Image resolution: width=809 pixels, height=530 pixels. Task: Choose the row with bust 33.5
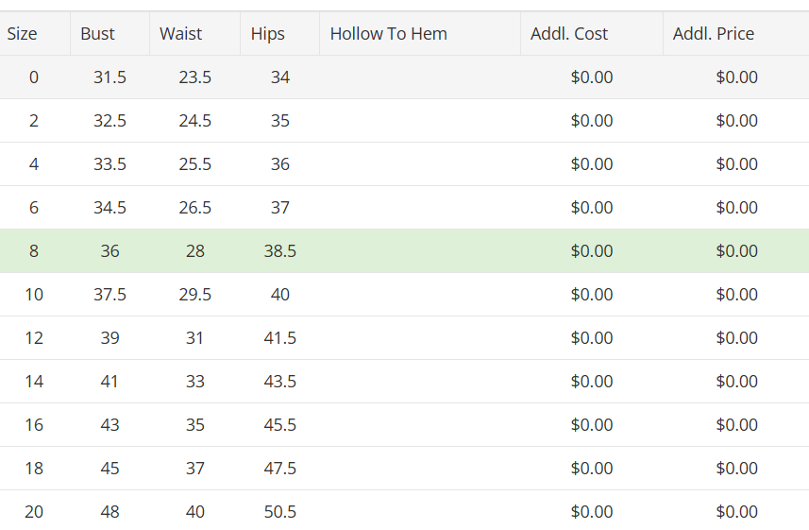point(404,163)
